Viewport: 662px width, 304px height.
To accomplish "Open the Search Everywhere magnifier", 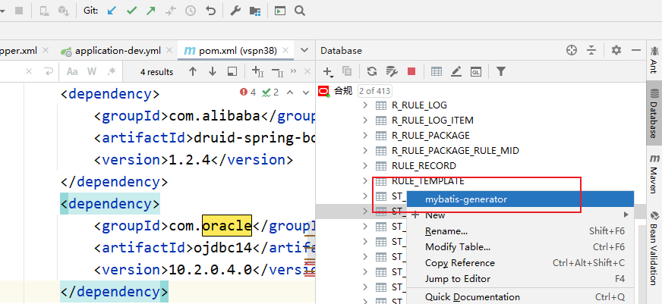I will [300, 11].
